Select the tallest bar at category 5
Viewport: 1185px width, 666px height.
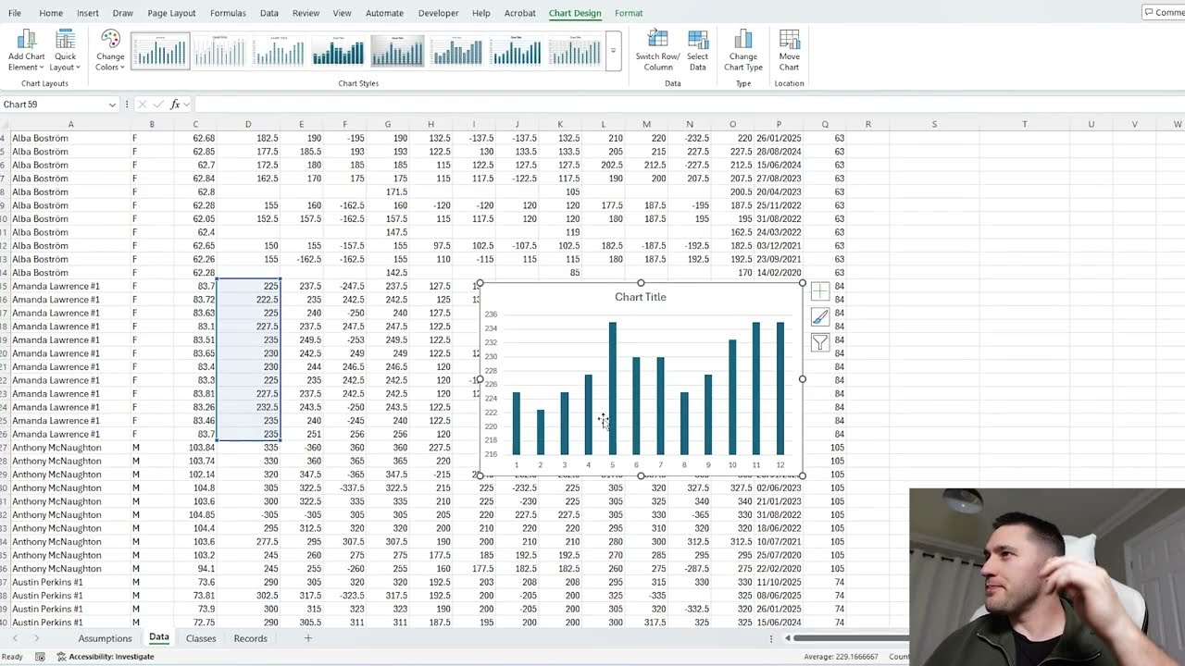click(x=612, y=388)
